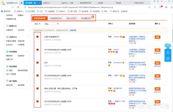Click the red flower icon beside the 还行 review
Image resolution: width=173 pixels, height=112 pixels.
(37, 63)
